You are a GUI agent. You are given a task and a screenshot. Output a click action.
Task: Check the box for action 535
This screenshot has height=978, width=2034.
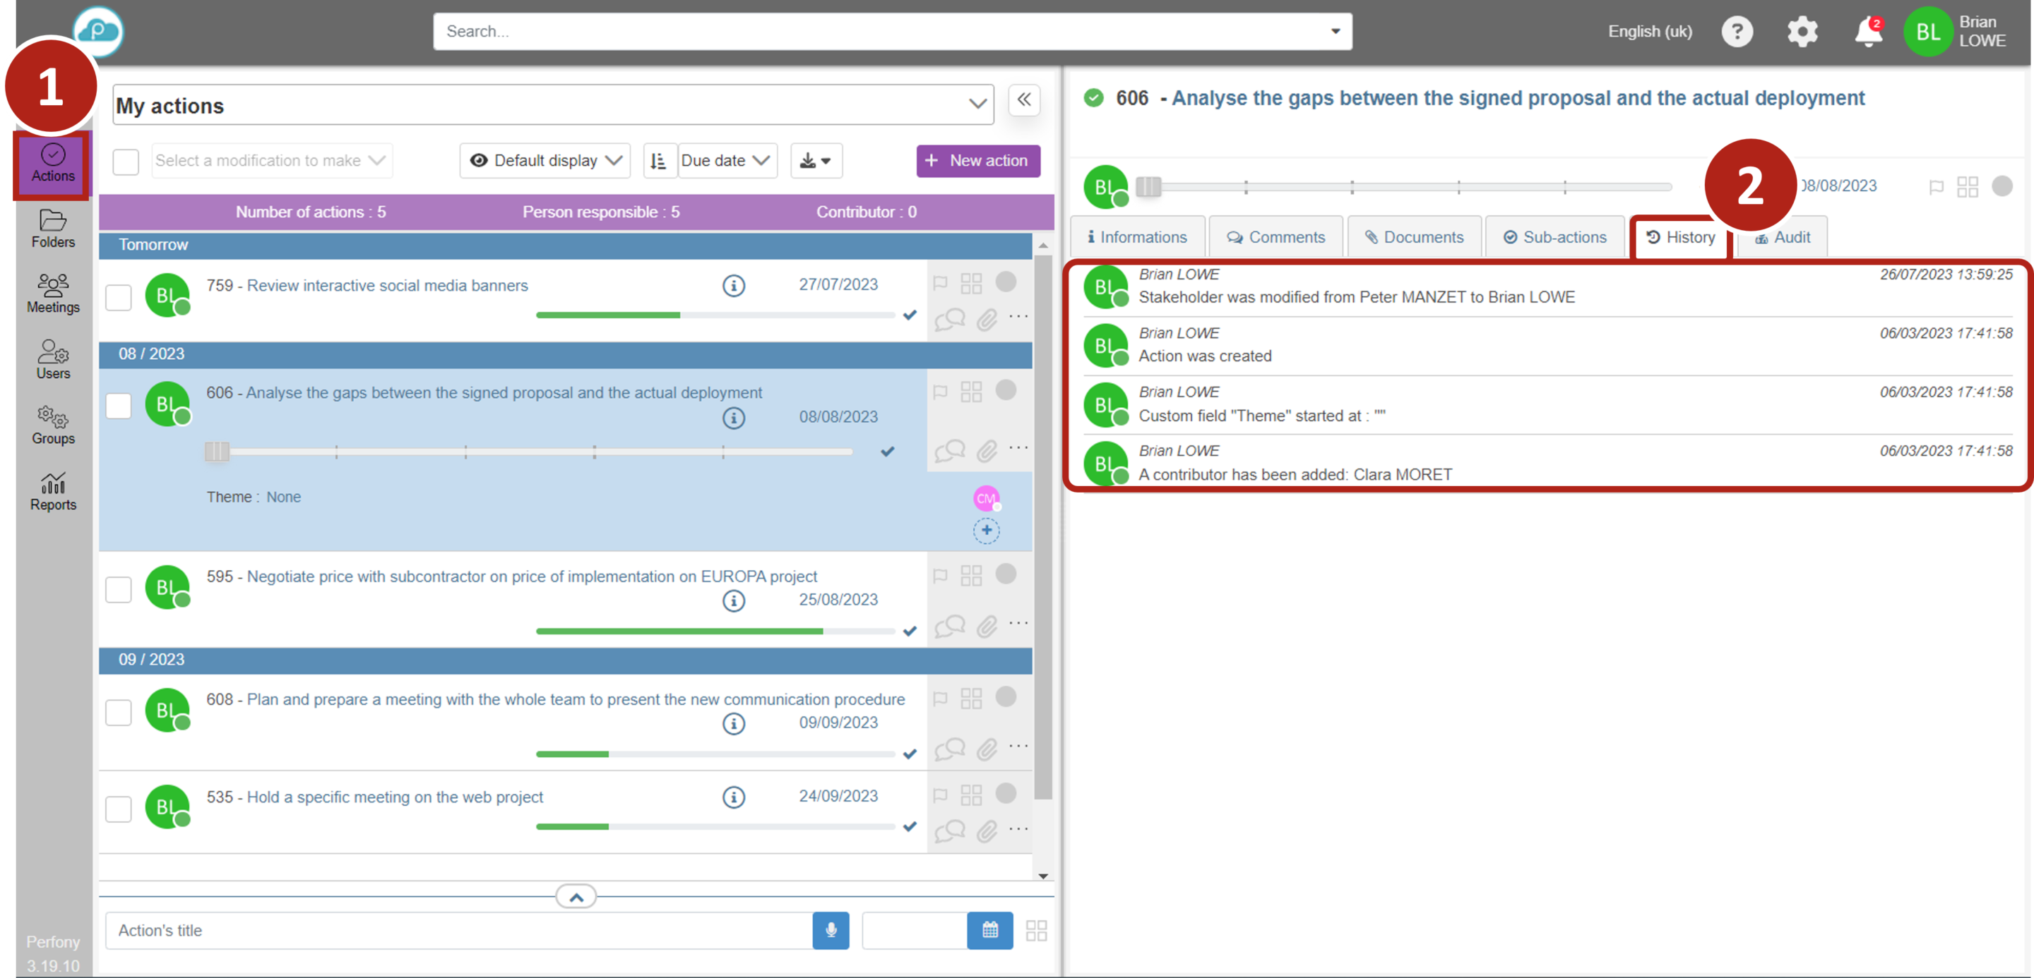coord(119,809)
